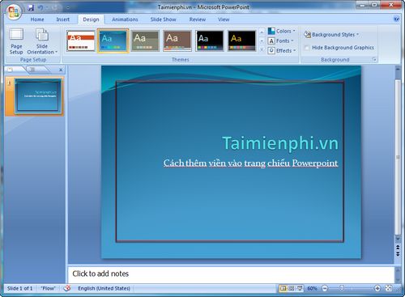Click the vertical scrollbar of slide area

(x=398, y=156)
